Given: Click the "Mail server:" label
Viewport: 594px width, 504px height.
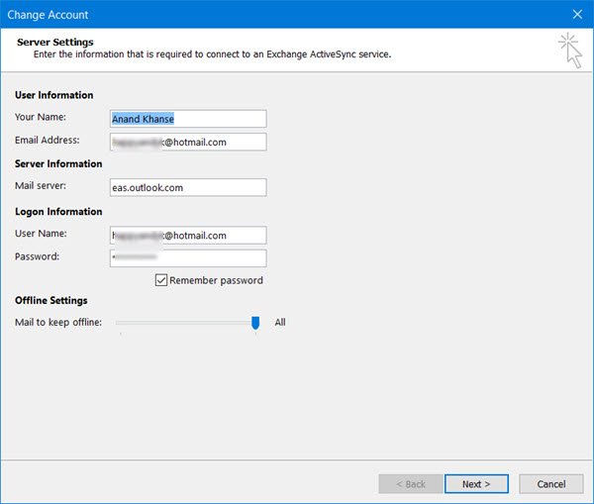Looking at the screenshot, I should click(40, 185).
